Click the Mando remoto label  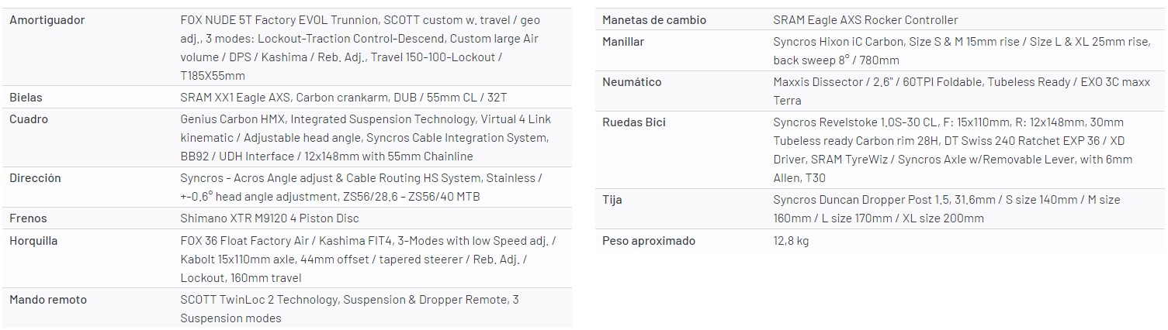point(48,300)
